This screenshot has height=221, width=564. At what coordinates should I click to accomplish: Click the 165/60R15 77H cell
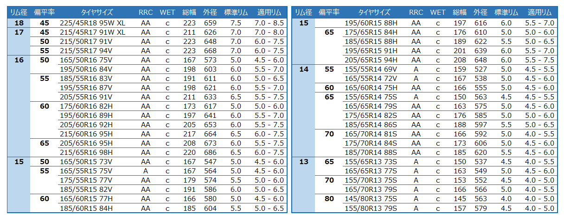point(86,198)
